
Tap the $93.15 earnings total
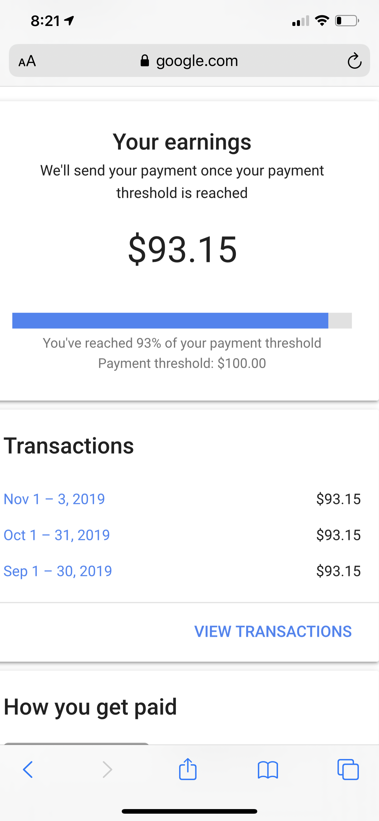(x=182, y=249)
